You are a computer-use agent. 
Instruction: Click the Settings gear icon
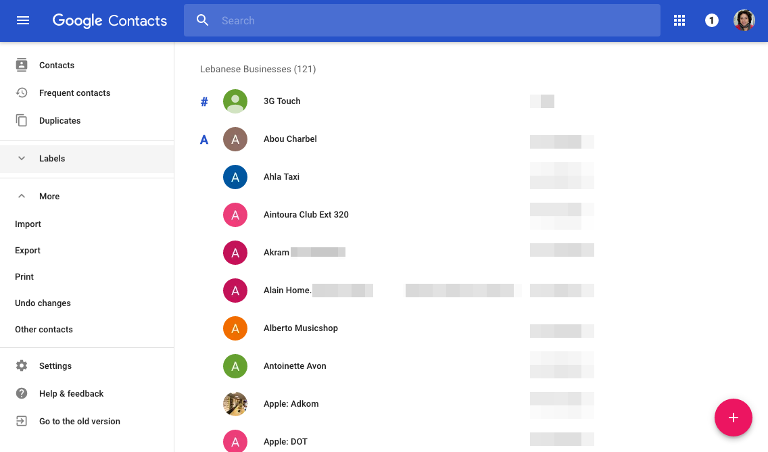tap(22, 366)
